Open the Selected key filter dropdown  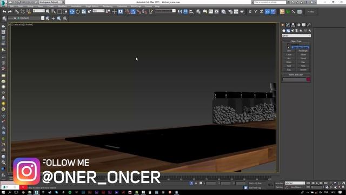pos(295,183)
